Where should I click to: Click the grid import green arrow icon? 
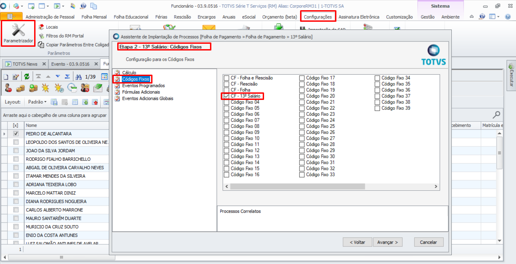click(85, 102)
